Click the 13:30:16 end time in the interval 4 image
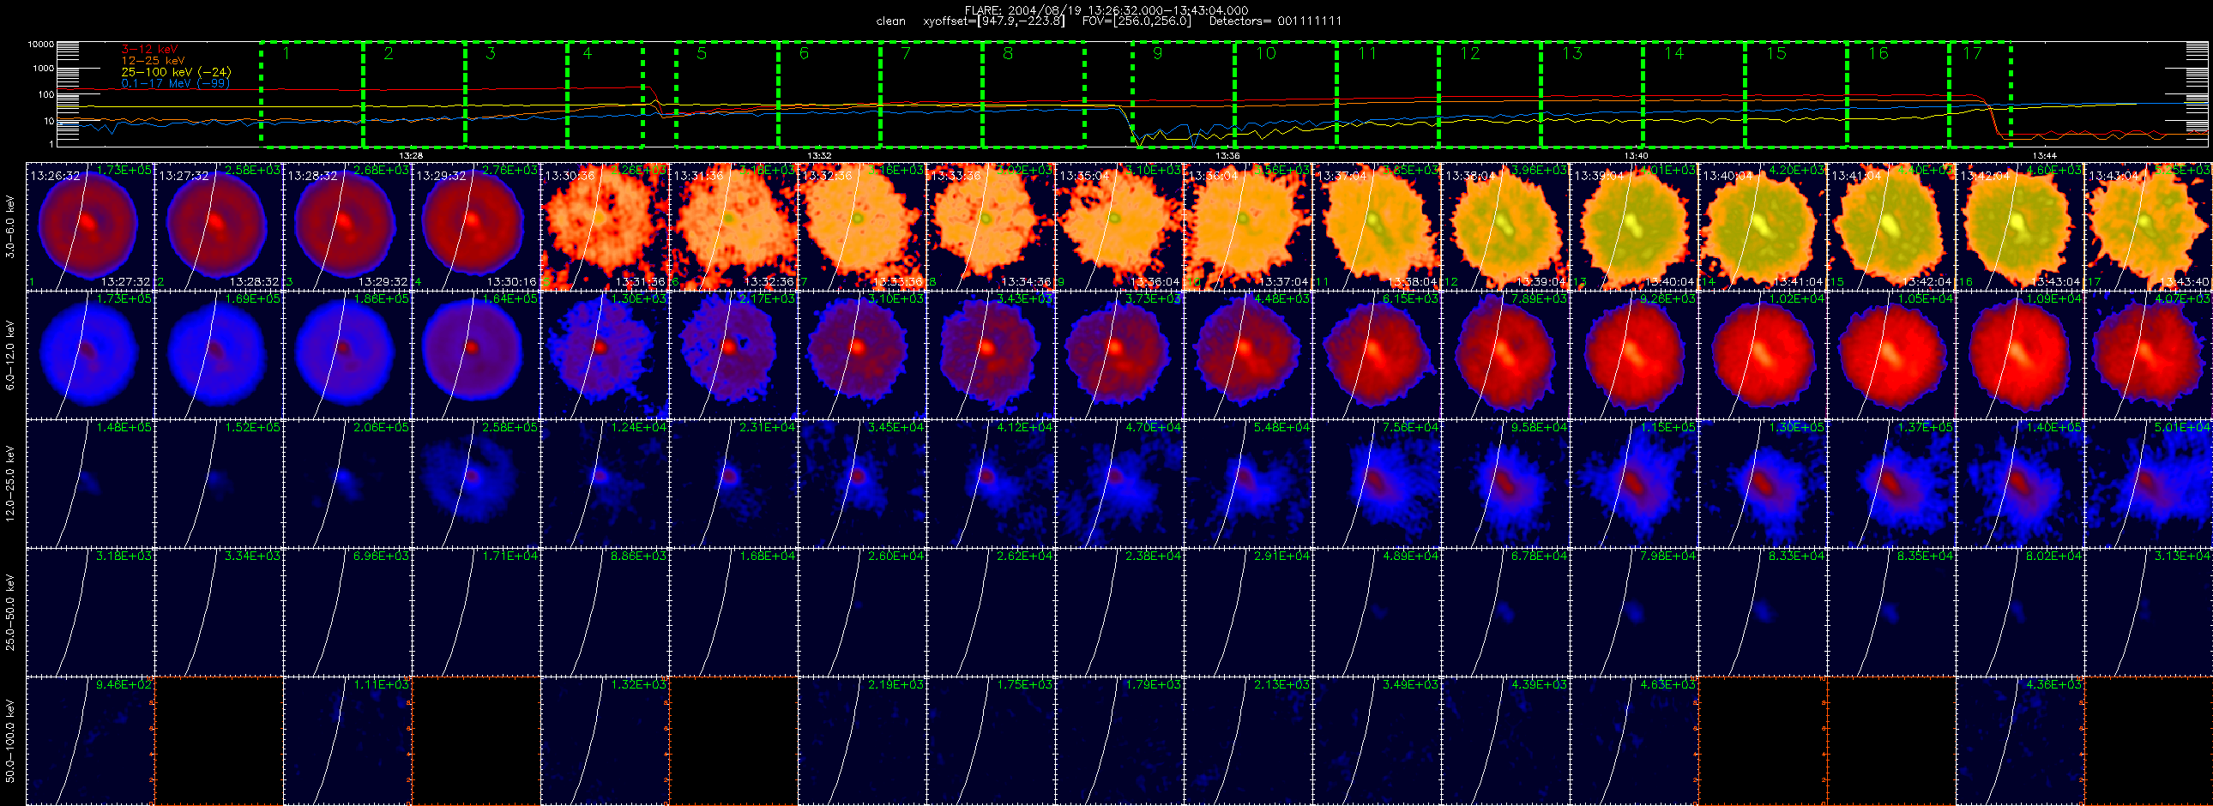This screenshot has width=2213, height=806. click(x=511, y=282)
